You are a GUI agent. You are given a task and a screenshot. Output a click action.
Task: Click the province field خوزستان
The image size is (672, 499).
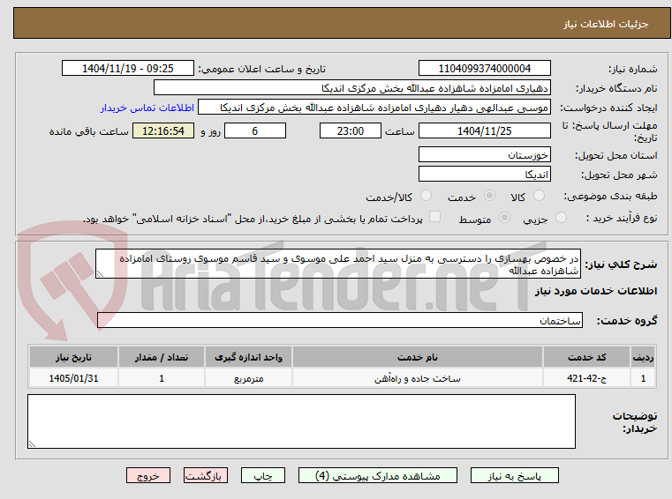pyautogui.click(x=484, y=154)
